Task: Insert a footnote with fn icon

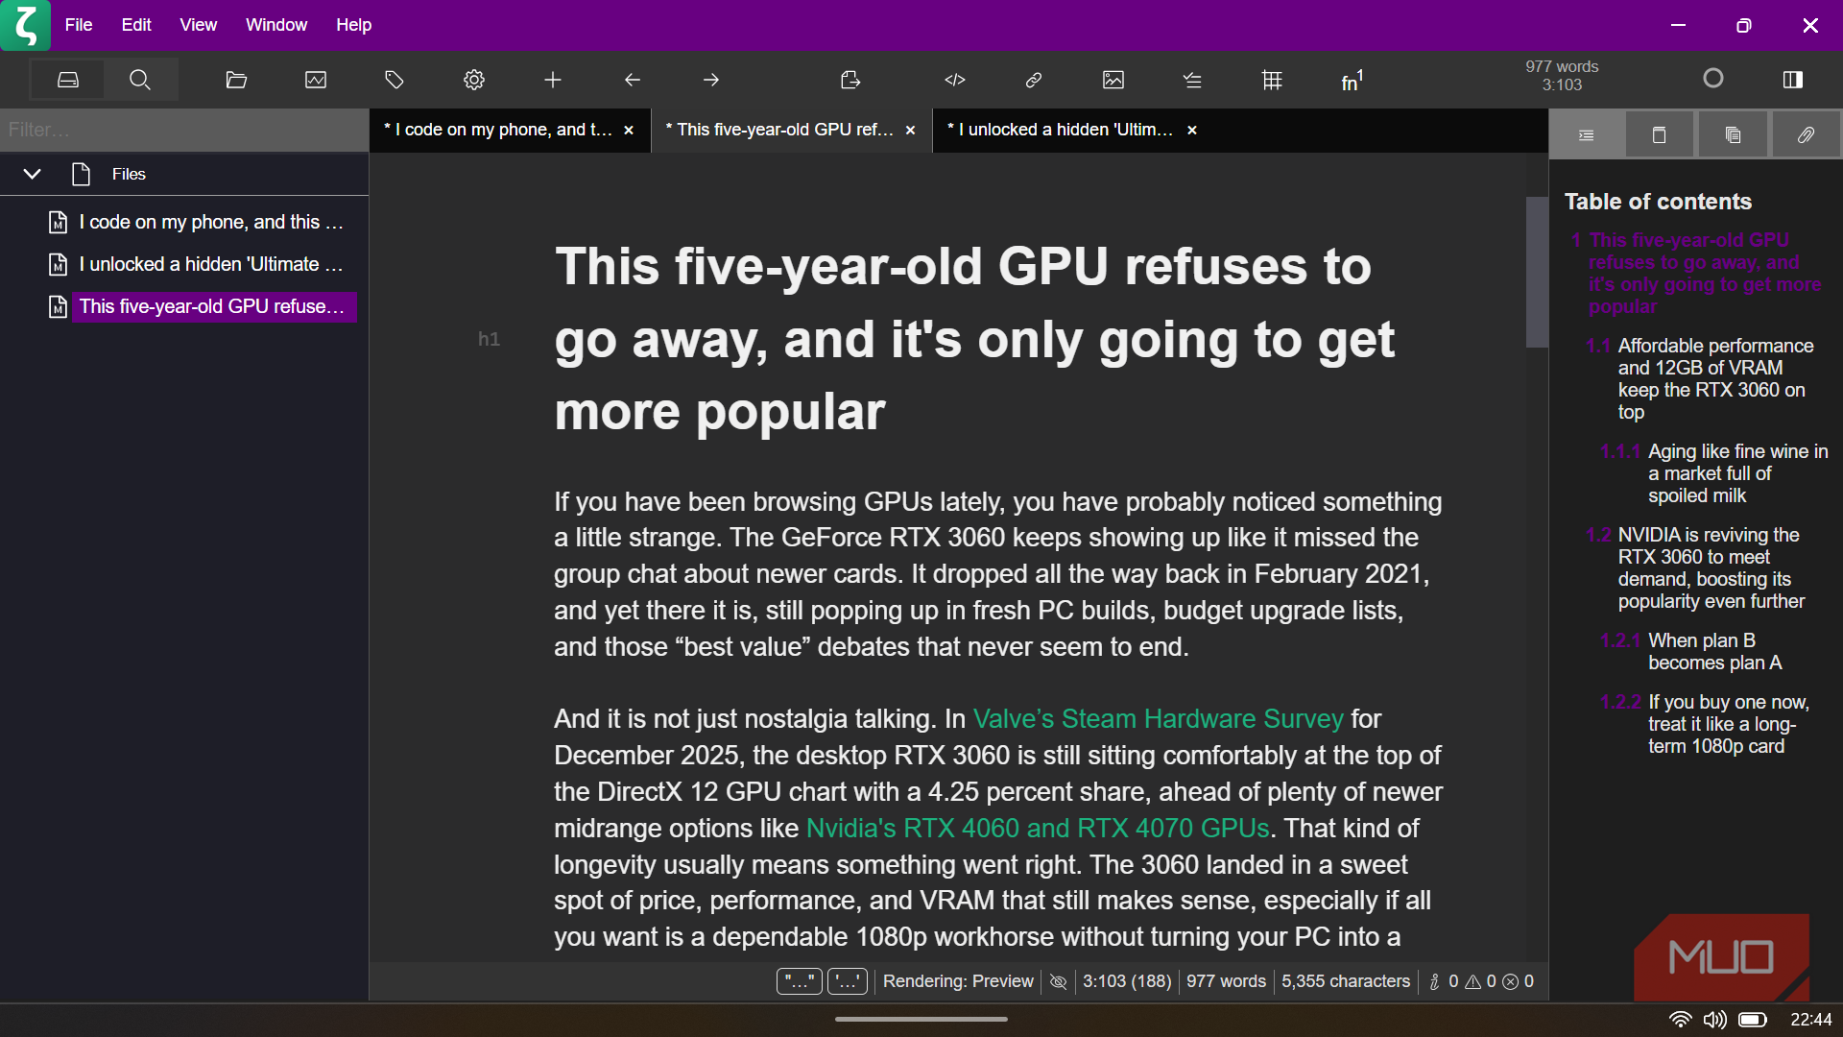Action: tap(1352, 81)
